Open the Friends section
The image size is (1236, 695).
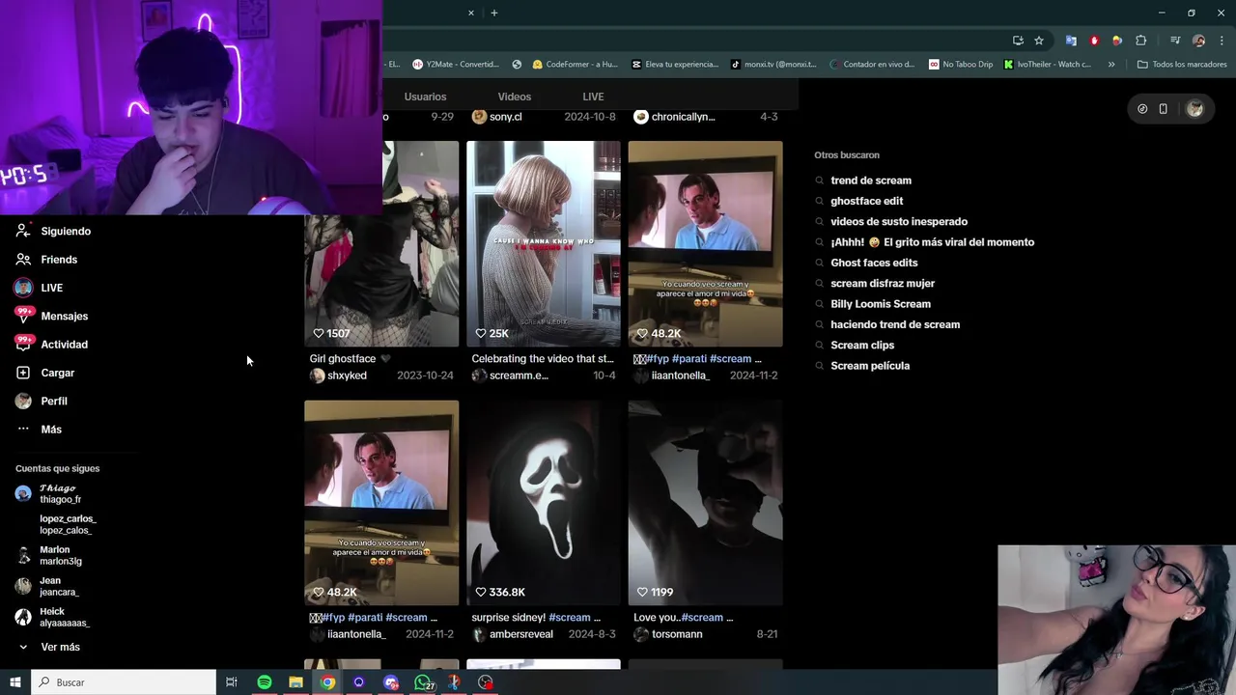point(47,260)
